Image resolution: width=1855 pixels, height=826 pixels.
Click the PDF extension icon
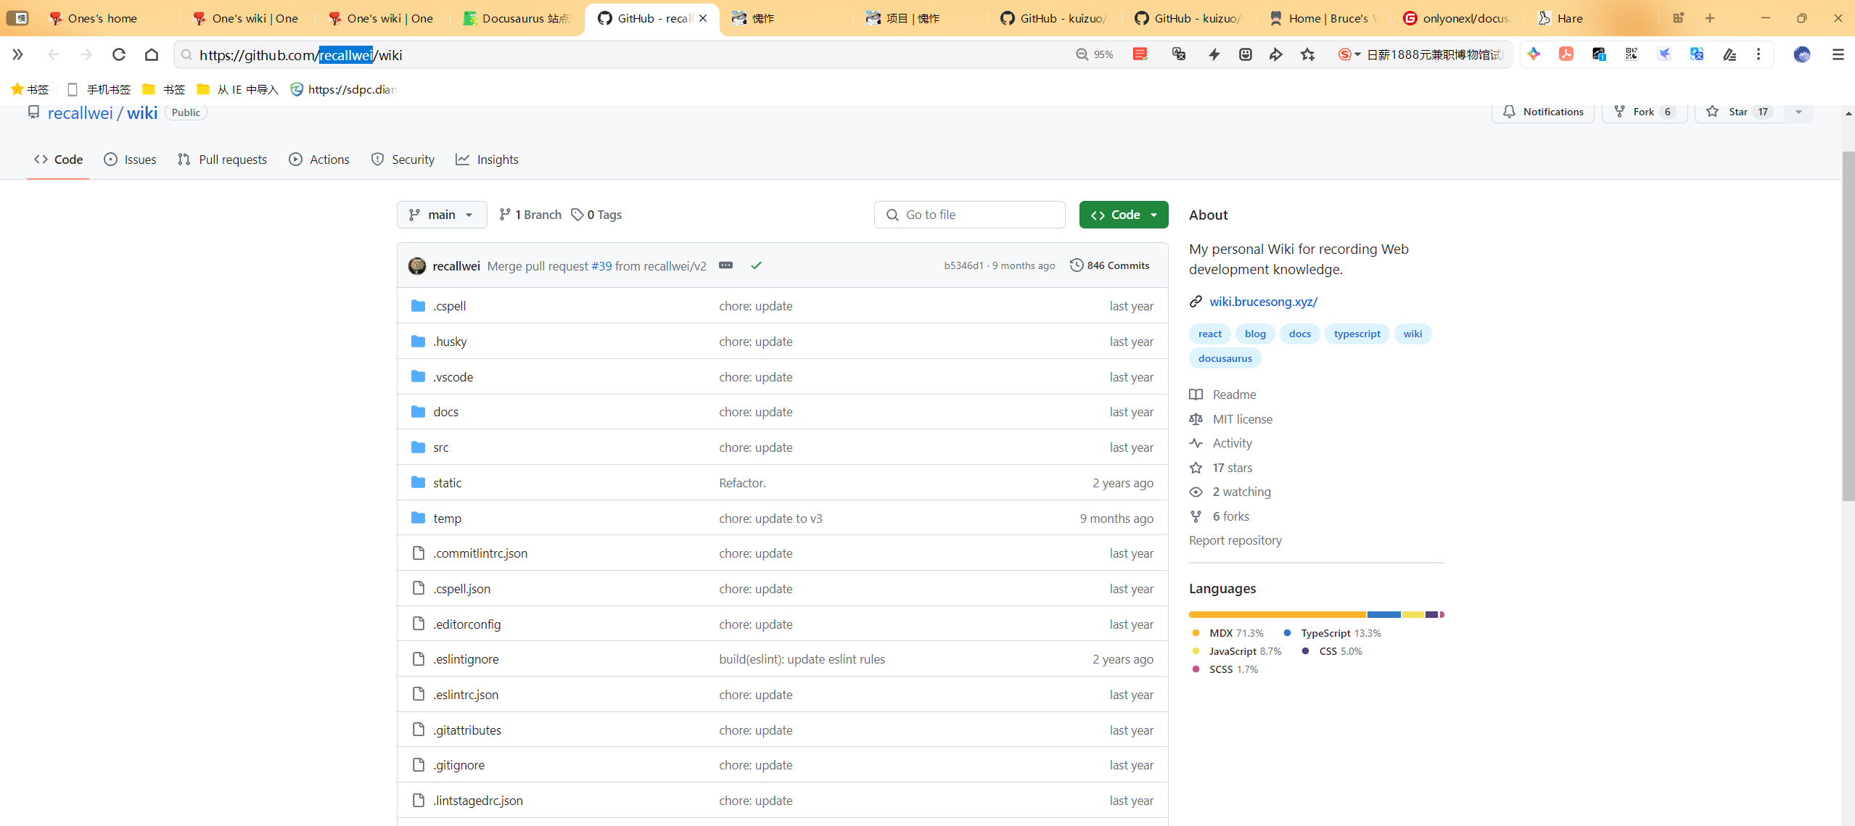1566,54
